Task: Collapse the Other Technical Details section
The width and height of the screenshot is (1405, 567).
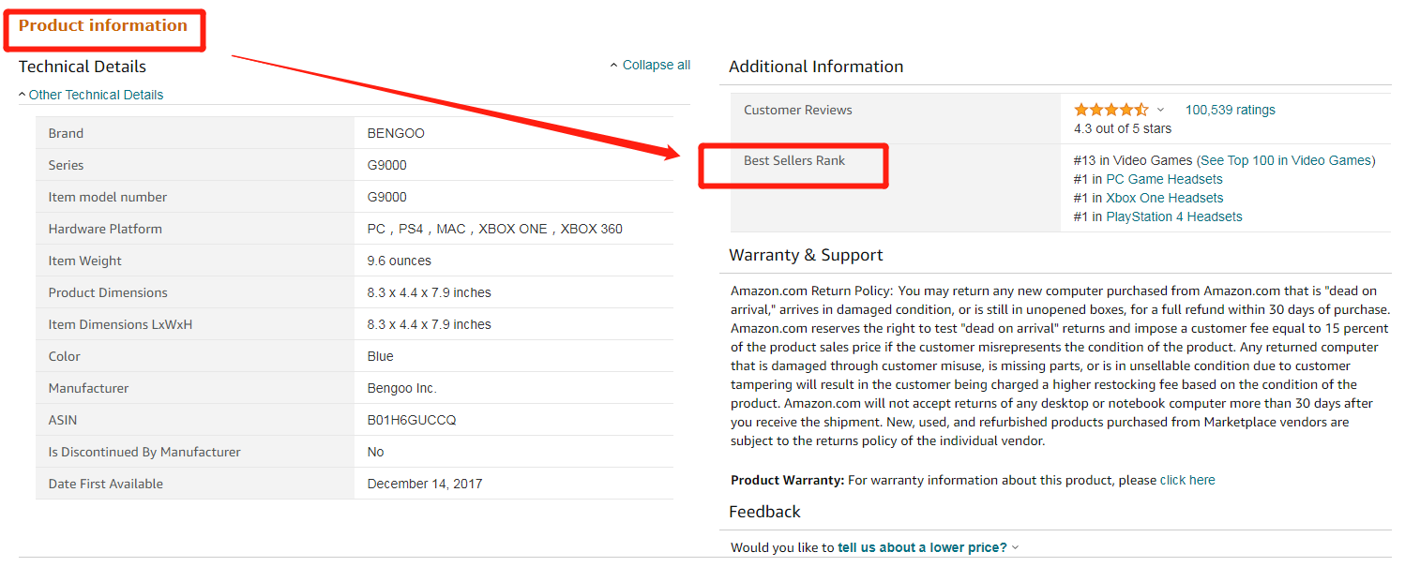Action: [x=95, y=95]
